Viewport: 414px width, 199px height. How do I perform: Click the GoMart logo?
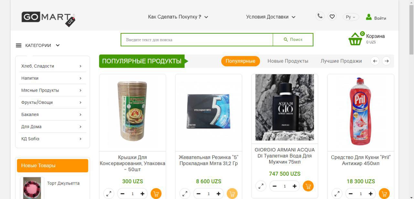tap(48, 19)
